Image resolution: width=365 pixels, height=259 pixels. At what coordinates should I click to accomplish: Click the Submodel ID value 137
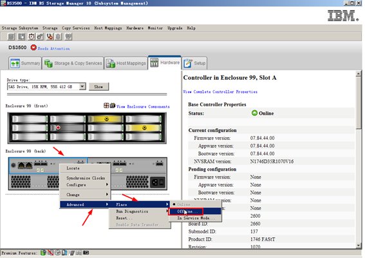tap(254, 231)
